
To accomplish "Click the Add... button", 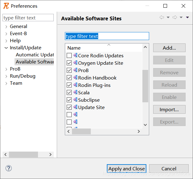I will pyautogui.click(x=169, y=48).
